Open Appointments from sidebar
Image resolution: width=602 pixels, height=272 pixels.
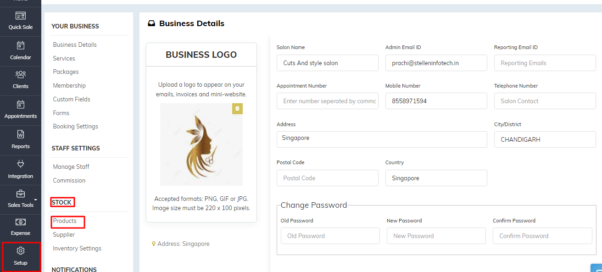coord(20,105)
